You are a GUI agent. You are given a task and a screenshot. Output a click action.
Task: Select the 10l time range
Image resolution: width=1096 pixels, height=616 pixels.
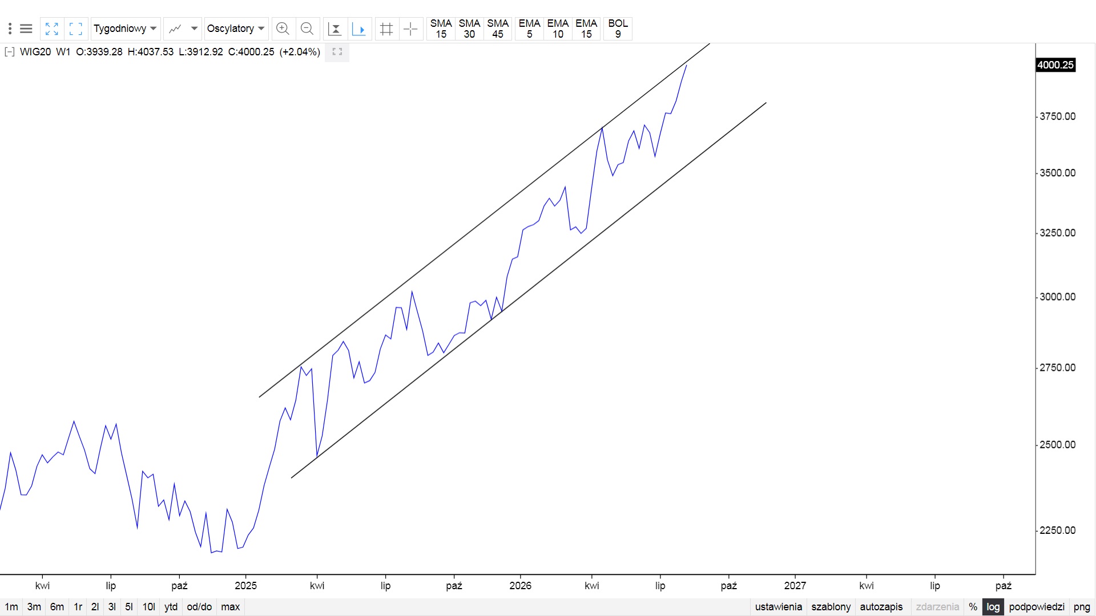coord(149,607)
